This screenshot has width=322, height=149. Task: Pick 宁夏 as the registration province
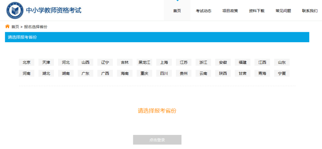pyautogui.click(x=282, y=73)
